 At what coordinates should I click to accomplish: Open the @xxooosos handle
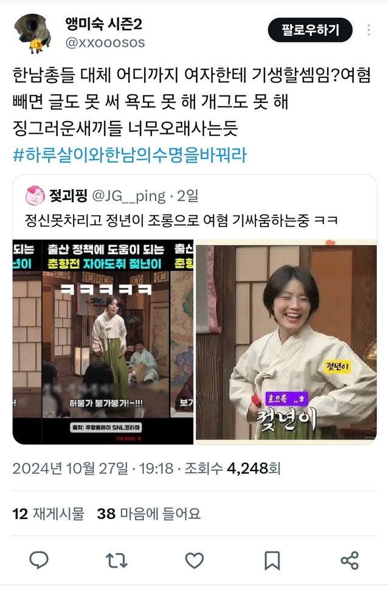click(105, 43)
